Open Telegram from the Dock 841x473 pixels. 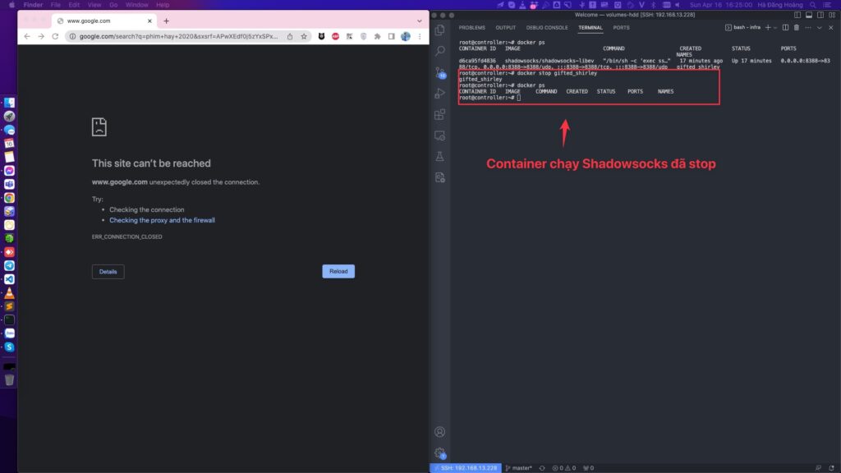[x=9, y=265]
